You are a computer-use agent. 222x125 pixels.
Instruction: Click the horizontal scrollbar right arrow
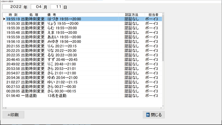click(161, 108)
